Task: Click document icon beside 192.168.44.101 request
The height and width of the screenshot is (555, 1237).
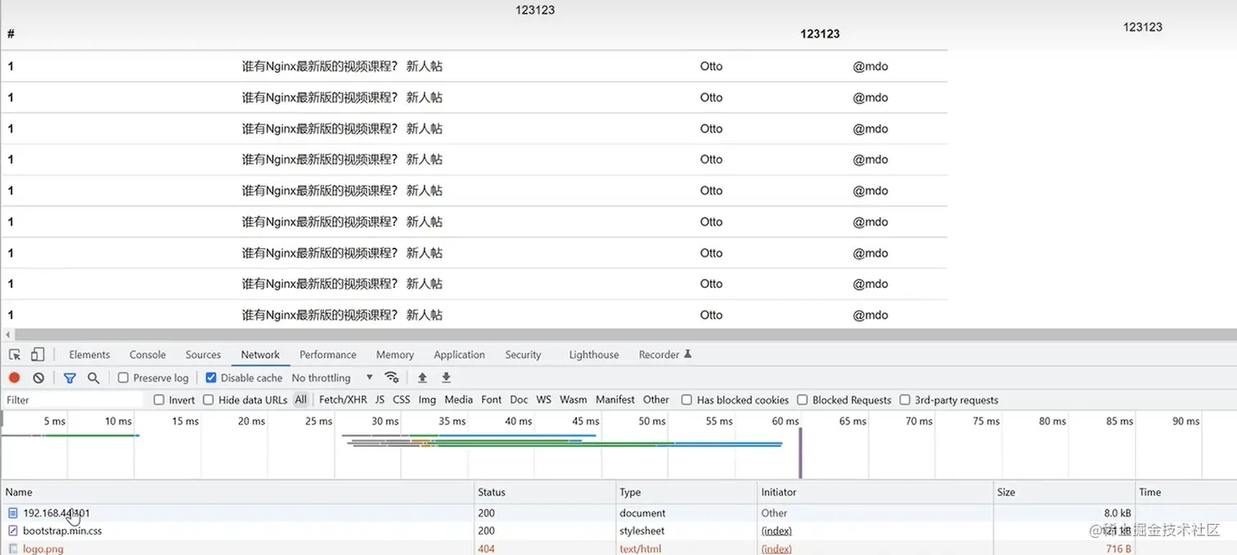Action: (12, 513)
